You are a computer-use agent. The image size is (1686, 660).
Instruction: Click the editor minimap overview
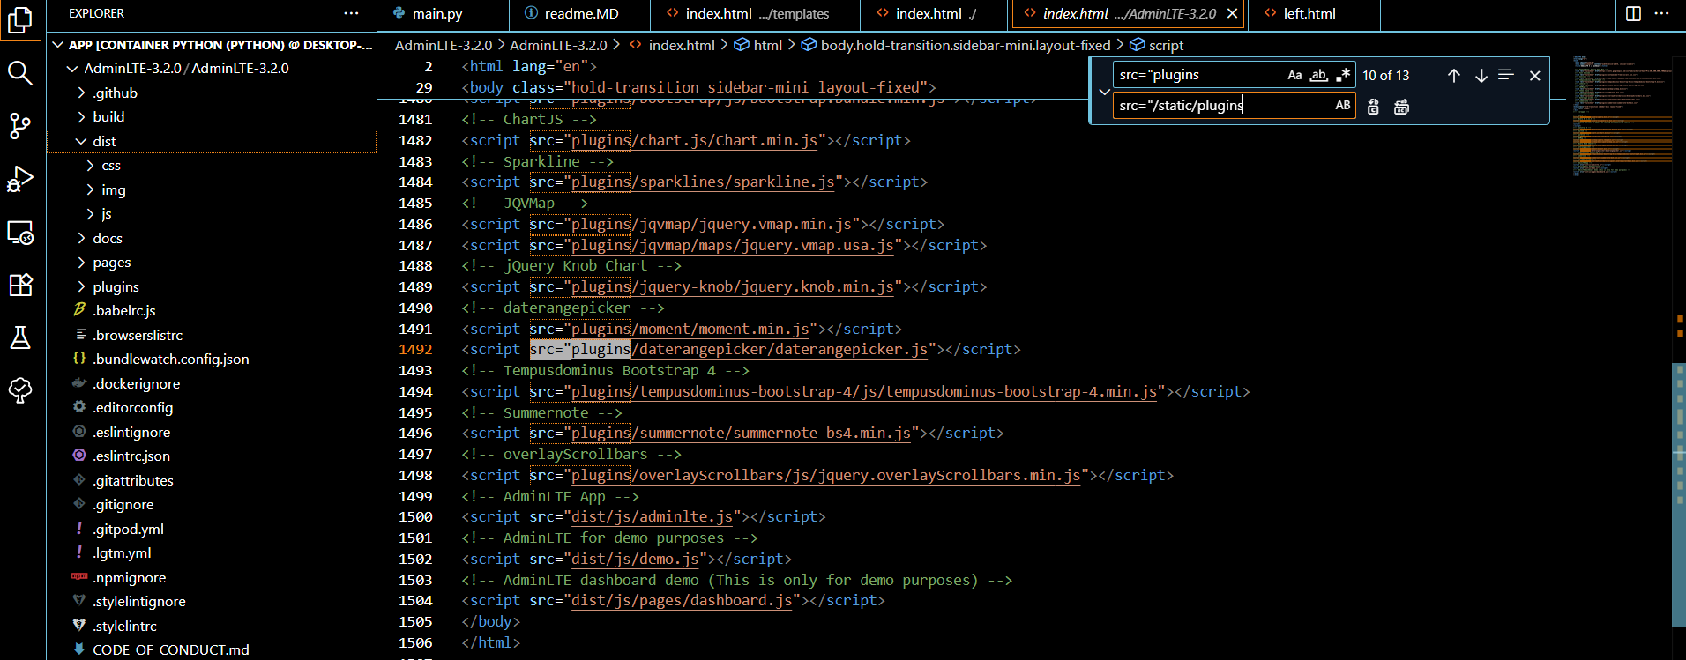(x=1621, y=115)
